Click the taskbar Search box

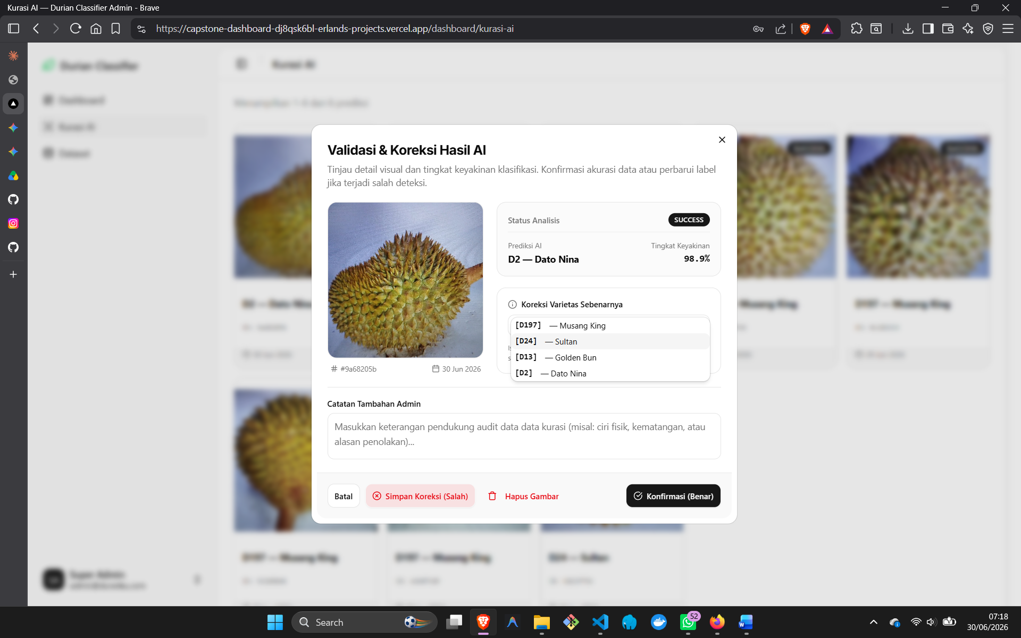click(x=364, y=622)
